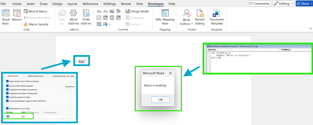Insert Rich Text content control
The image size is (313, 125).
coord(99,11)
